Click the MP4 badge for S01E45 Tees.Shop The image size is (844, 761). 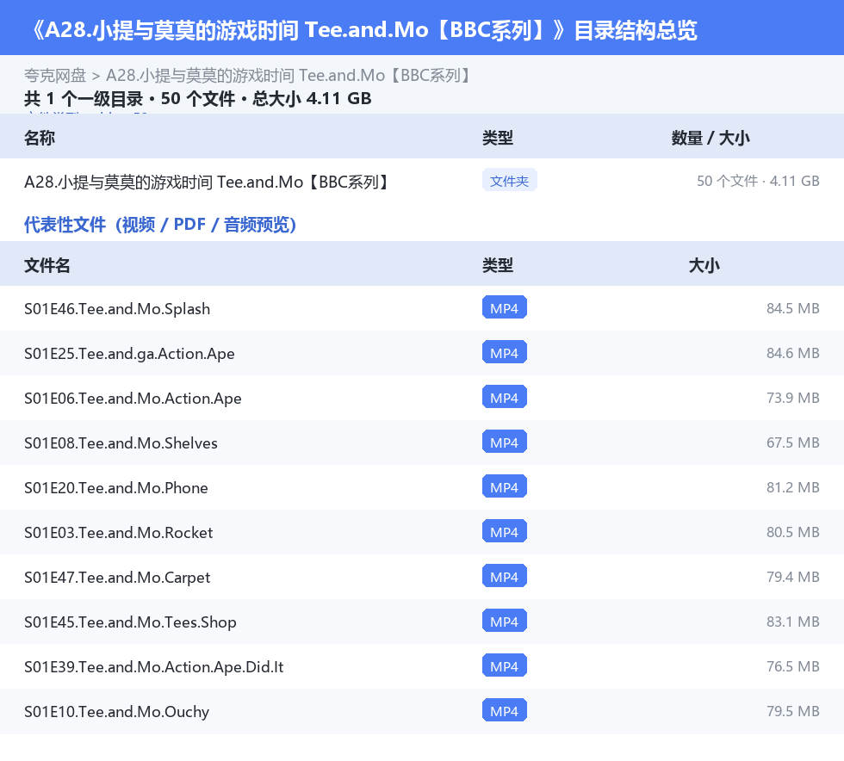(505, 621)
